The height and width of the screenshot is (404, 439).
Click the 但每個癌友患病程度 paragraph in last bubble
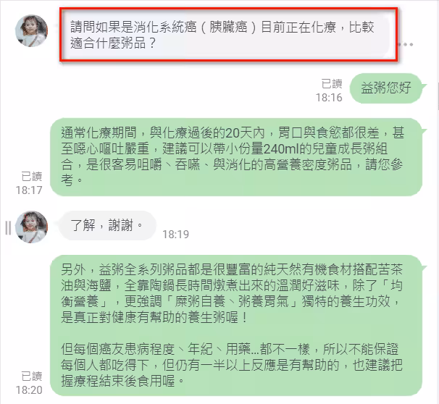pos(232,365)
